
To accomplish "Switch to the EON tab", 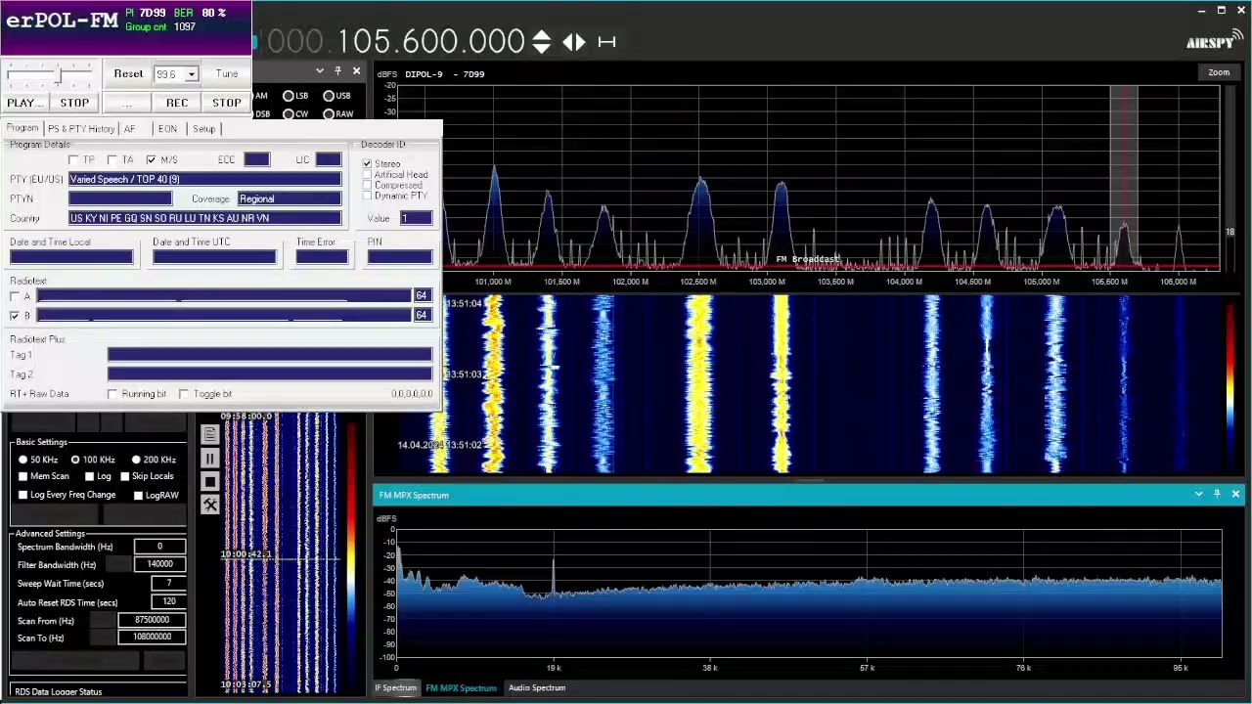I will [x=167, y=129].
